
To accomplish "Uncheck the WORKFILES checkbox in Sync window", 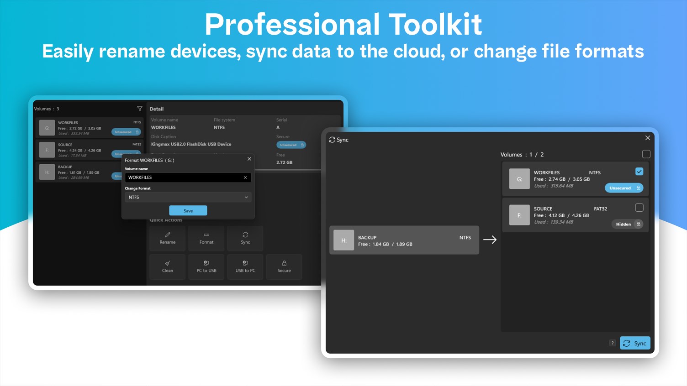I will click(639, 172).
